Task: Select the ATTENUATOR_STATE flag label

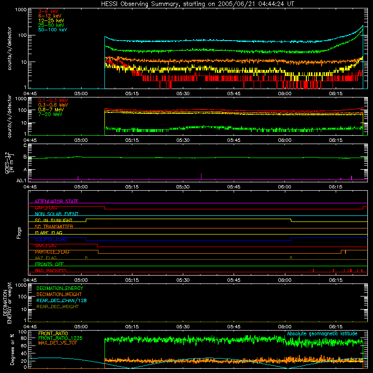Action: pyautogui.click(x=56, y=201)
